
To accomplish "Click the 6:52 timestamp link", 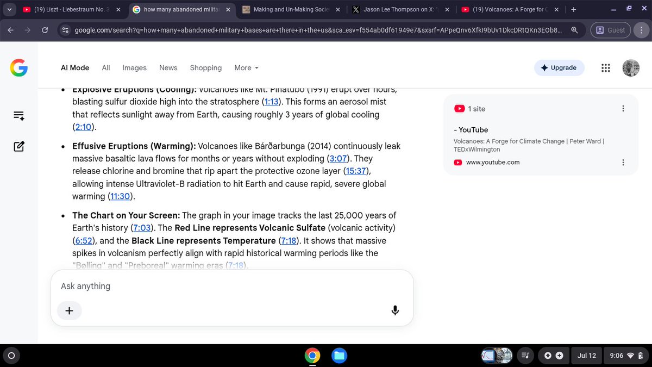I will coord(84,241).
